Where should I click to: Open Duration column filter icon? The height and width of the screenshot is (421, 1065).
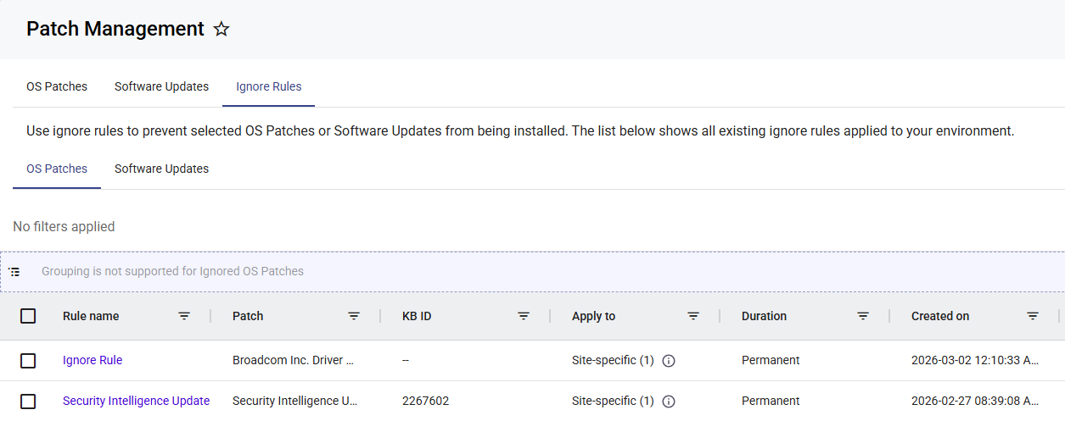coord(863,316)
